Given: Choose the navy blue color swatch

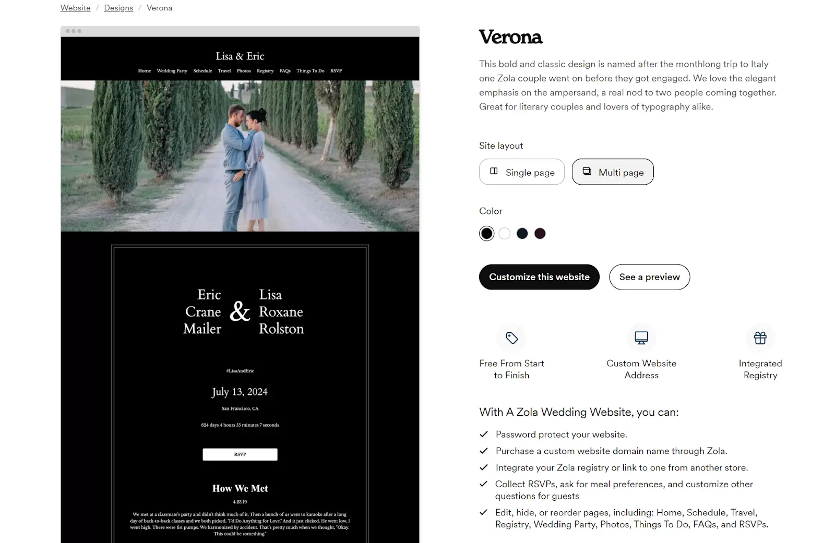Looking at the screenshot, I should click(522, 233).
